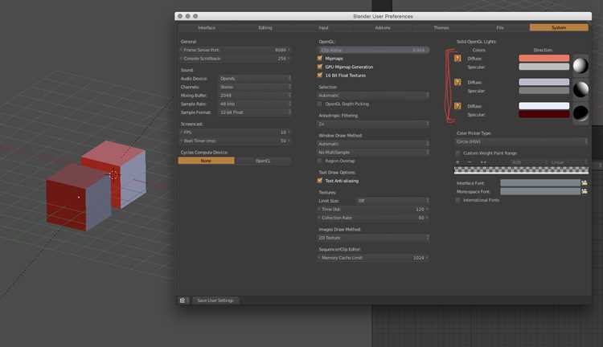The image size is (603, 347).
Task: Click second light Diffuse color swatch
Action: pyautogui.click(x=544, y=82)
